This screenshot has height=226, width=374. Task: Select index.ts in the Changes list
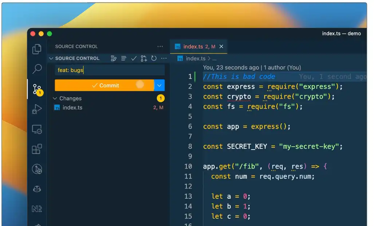click(x=72, y=107)
